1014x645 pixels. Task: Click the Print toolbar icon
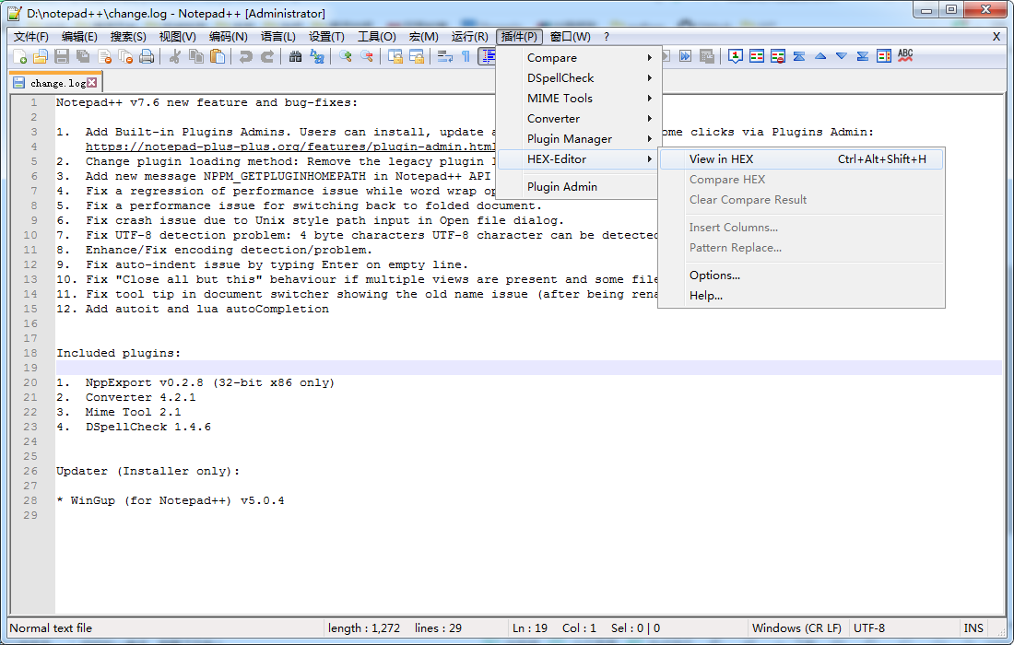point(147,57)
